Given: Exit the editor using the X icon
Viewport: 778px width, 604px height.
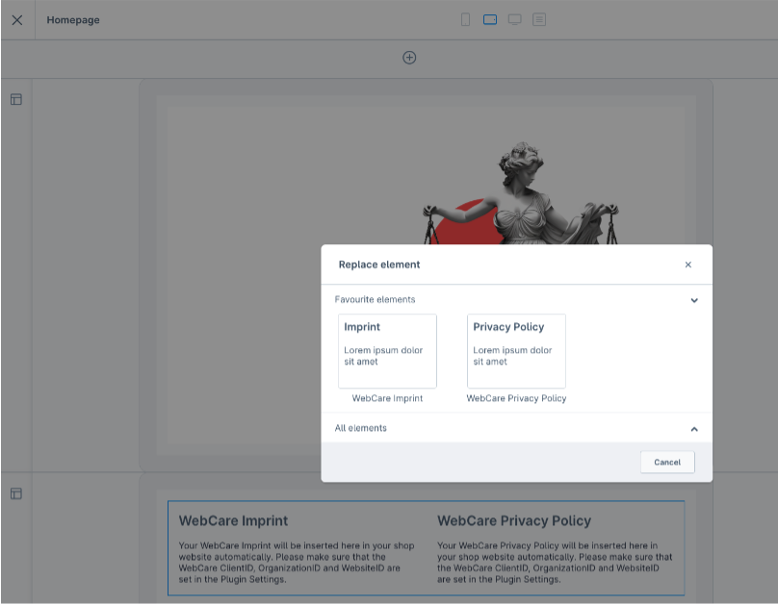Looking at the screenshot, I should [16, 19].
